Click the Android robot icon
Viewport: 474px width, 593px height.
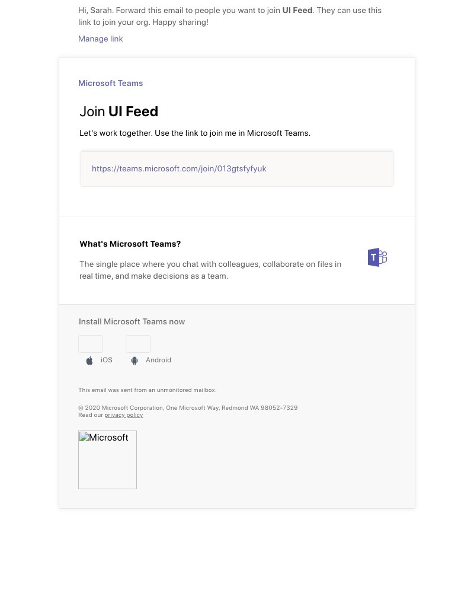[x=134, y=360]
